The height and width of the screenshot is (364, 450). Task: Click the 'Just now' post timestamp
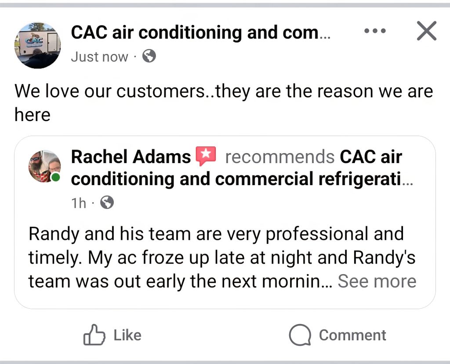coord(99,57)
